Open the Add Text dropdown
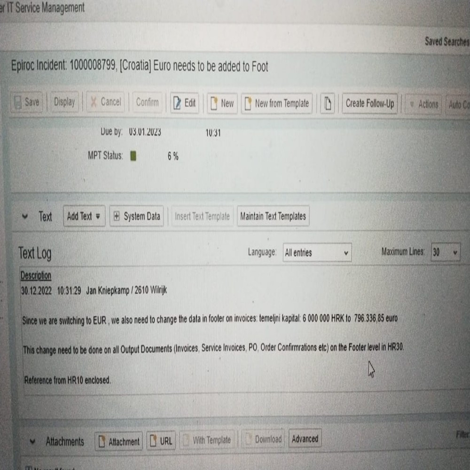The height and width of the screenshot is (470, 470). [x=84, y=216]
